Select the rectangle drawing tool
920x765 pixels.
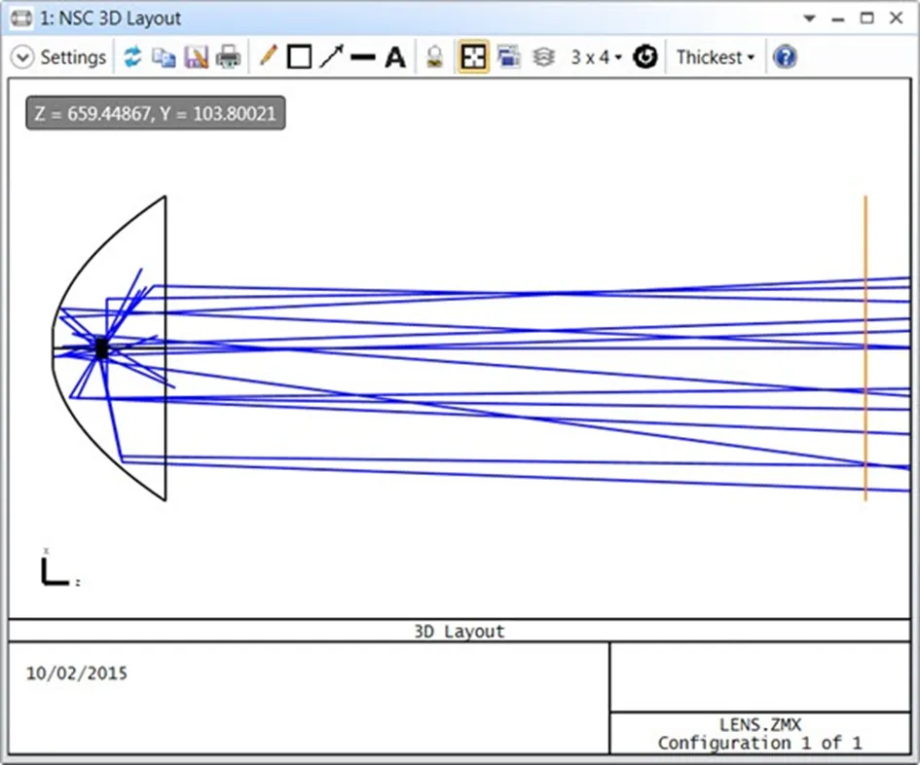tap(299, 57)
